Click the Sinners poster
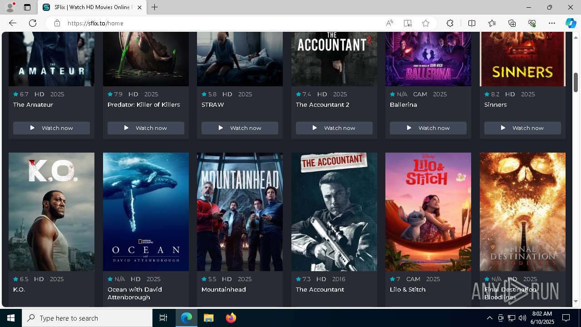The height and width of the screenshot is (327, 581). [x=522, y=59]
